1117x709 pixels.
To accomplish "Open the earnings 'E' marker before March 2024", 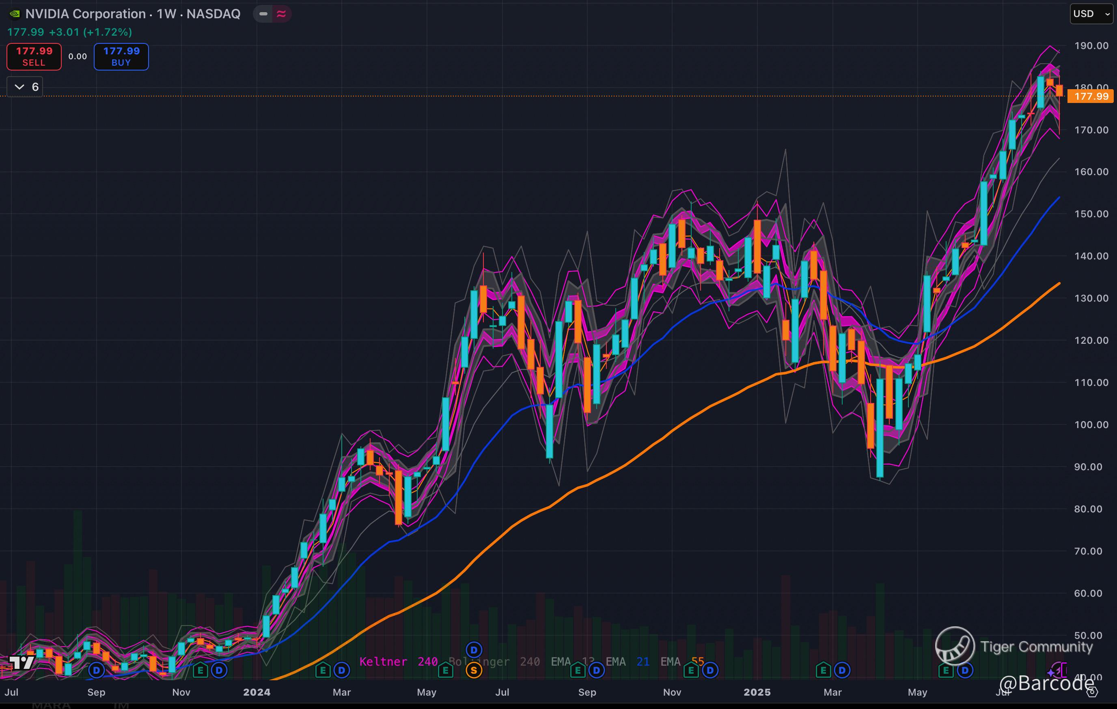I will click(x=323, y=670).
